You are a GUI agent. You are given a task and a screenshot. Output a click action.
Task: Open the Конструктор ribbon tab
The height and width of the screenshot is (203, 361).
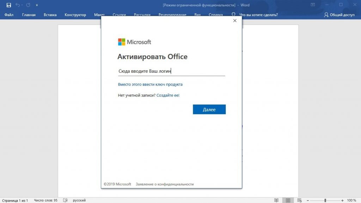point(75,15)
